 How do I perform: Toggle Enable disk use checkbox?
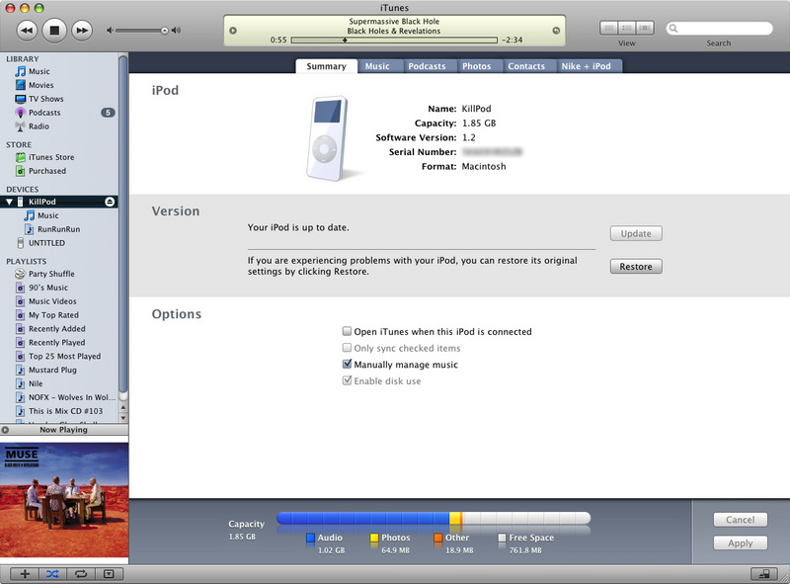347,380
